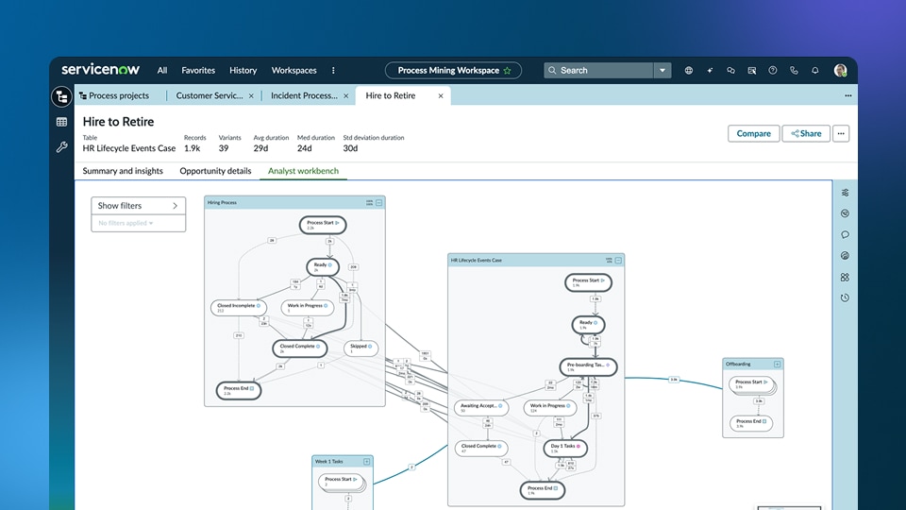Select the Skipped node in Hiring Process
The width and height of the screenshot is (906, 510).
tap(361, 348)
